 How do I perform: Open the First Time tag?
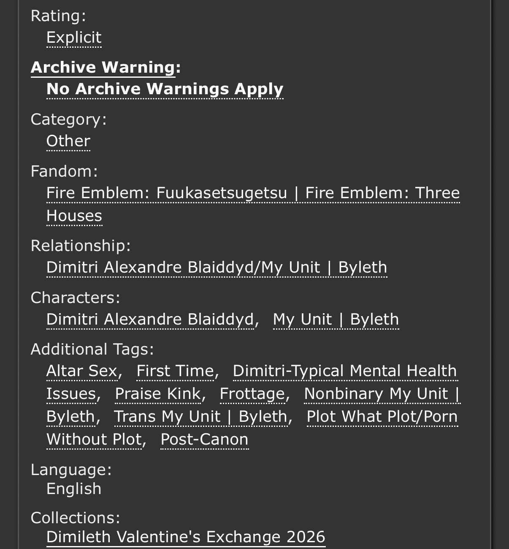pyautogui.click(x=175, y=371)
